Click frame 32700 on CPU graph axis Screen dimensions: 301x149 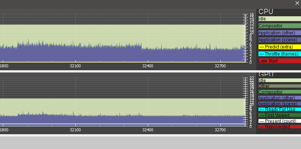click(x=220, y=66)
